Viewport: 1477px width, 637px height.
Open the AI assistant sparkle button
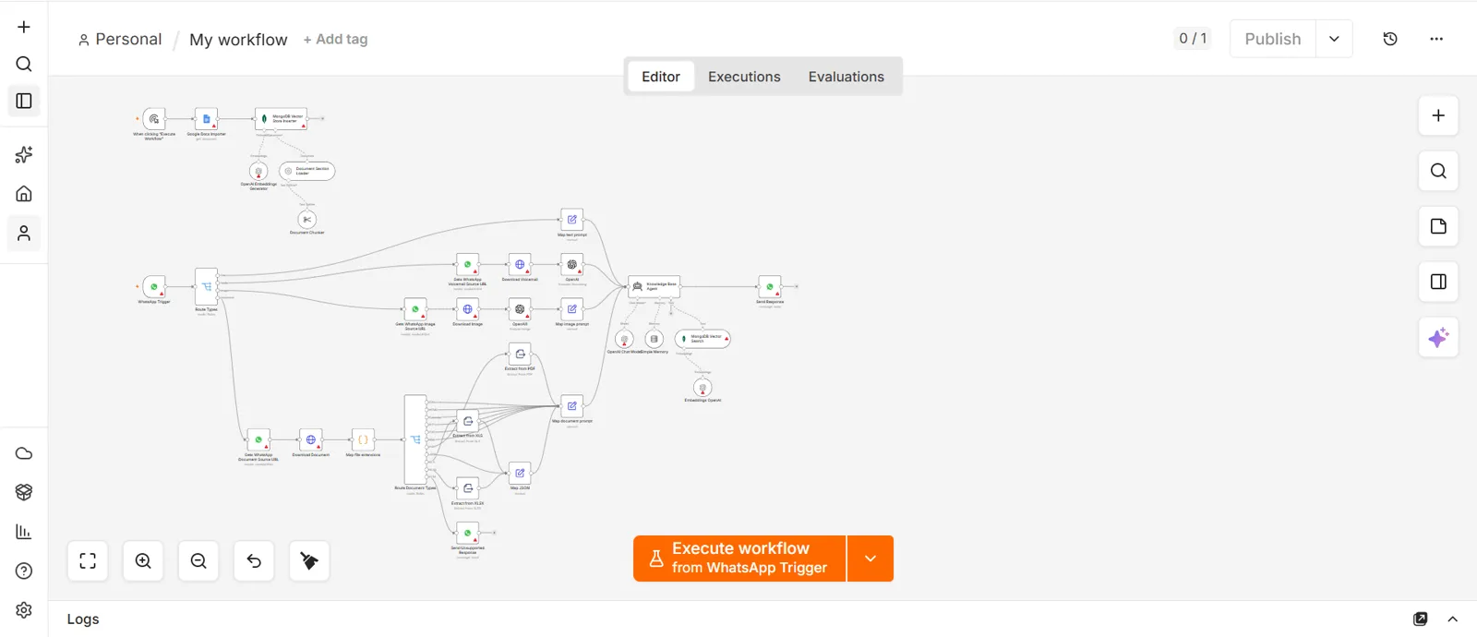pyautogui.click(x=1438, y=338)
